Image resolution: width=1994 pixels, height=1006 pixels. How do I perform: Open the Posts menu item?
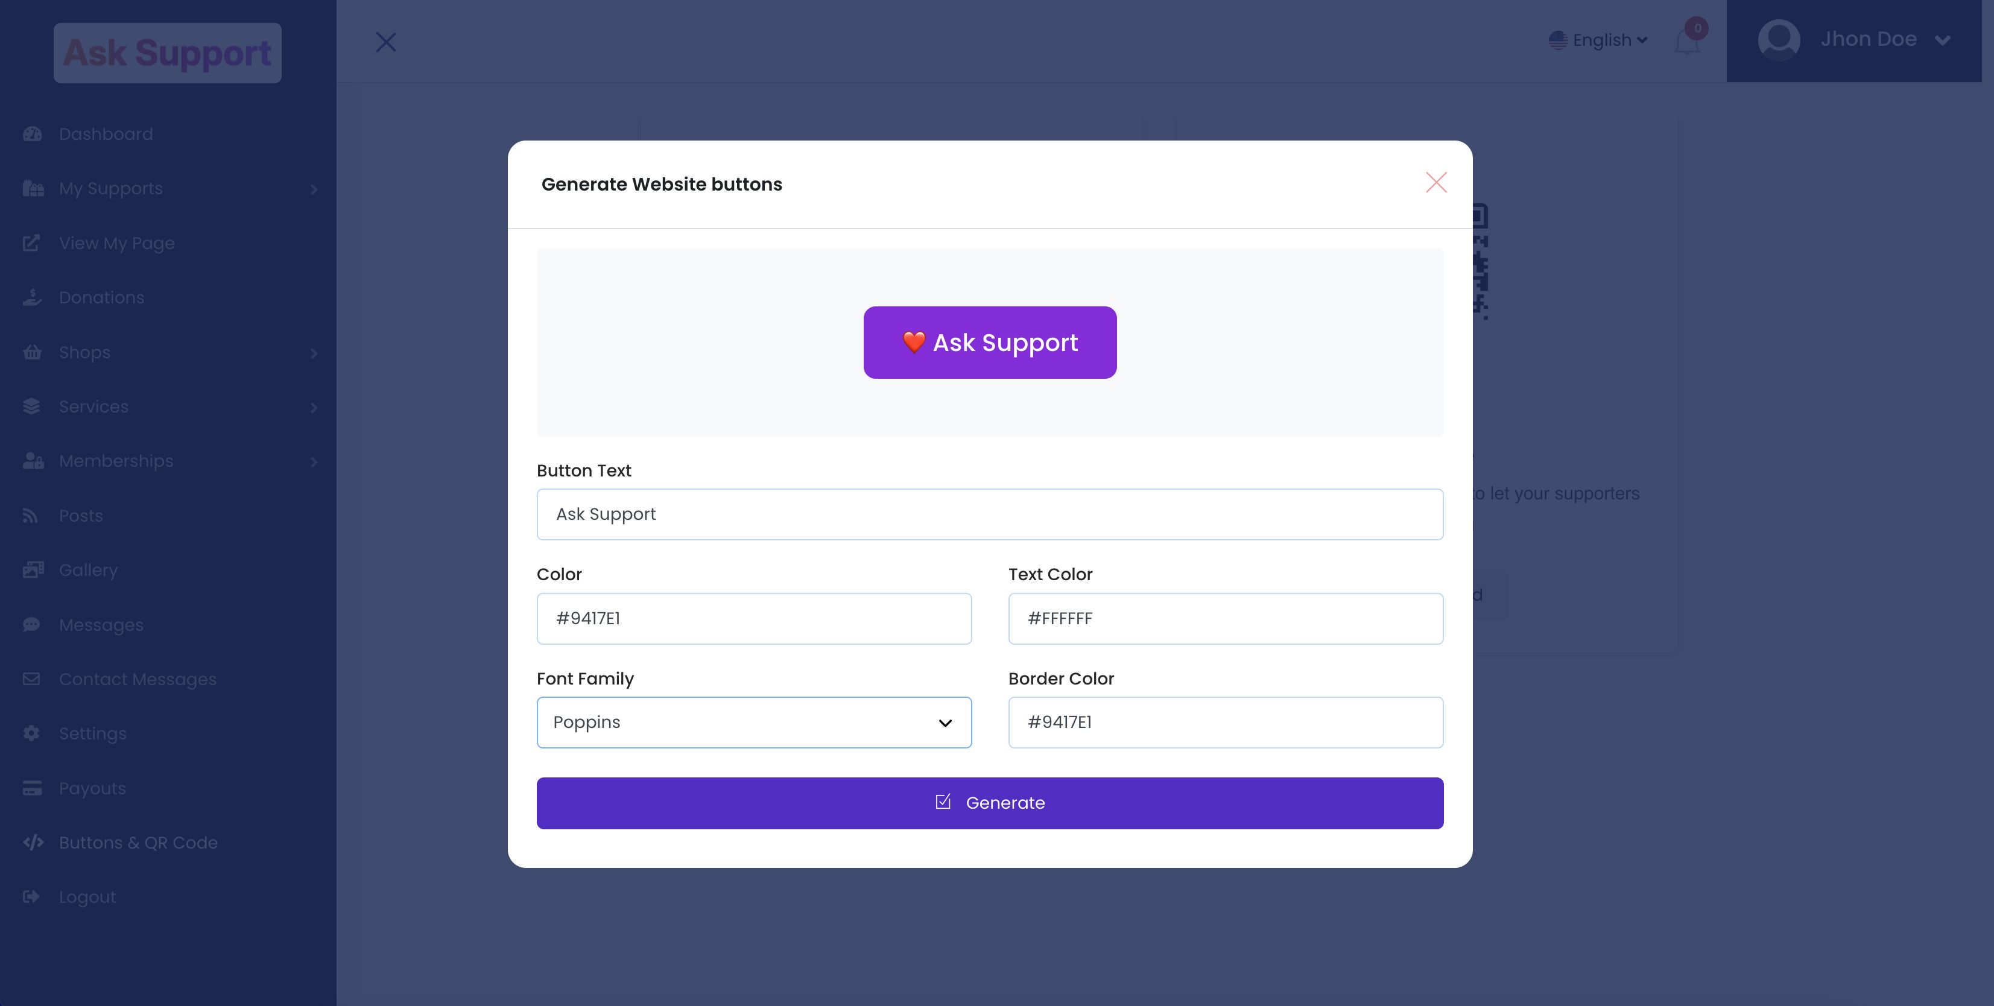coord(80,516)
